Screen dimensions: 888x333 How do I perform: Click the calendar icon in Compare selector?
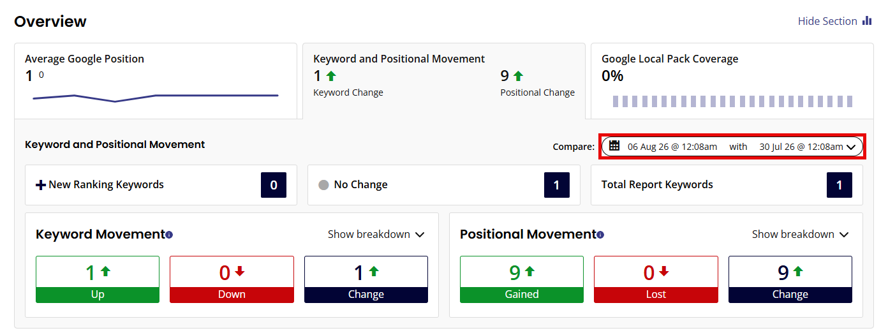(x=614, y=145)
